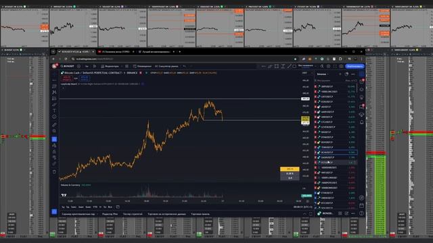
Task: Click the time zone clock 08:00:51 (UTC+3)
Action: (303, 207)
